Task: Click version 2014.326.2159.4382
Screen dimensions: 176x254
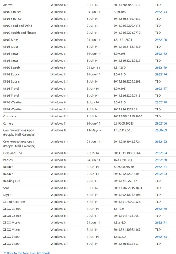Action: [127, 19]
